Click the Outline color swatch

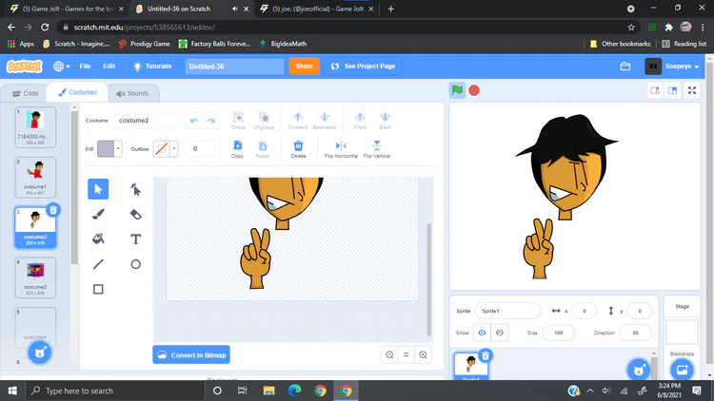pos(161,148)
